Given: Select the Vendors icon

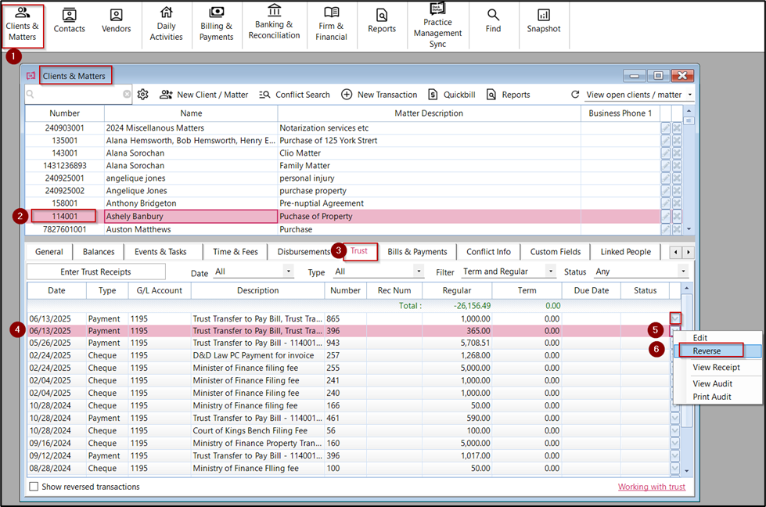Looking at the screenshot, I should (x=116, y=23).
